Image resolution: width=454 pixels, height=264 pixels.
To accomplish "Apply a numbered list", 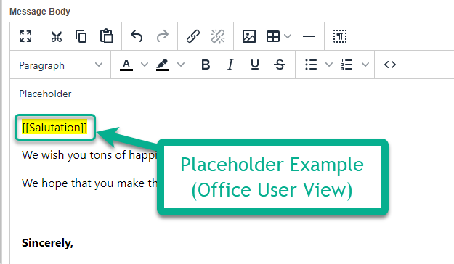I will 347,65.
